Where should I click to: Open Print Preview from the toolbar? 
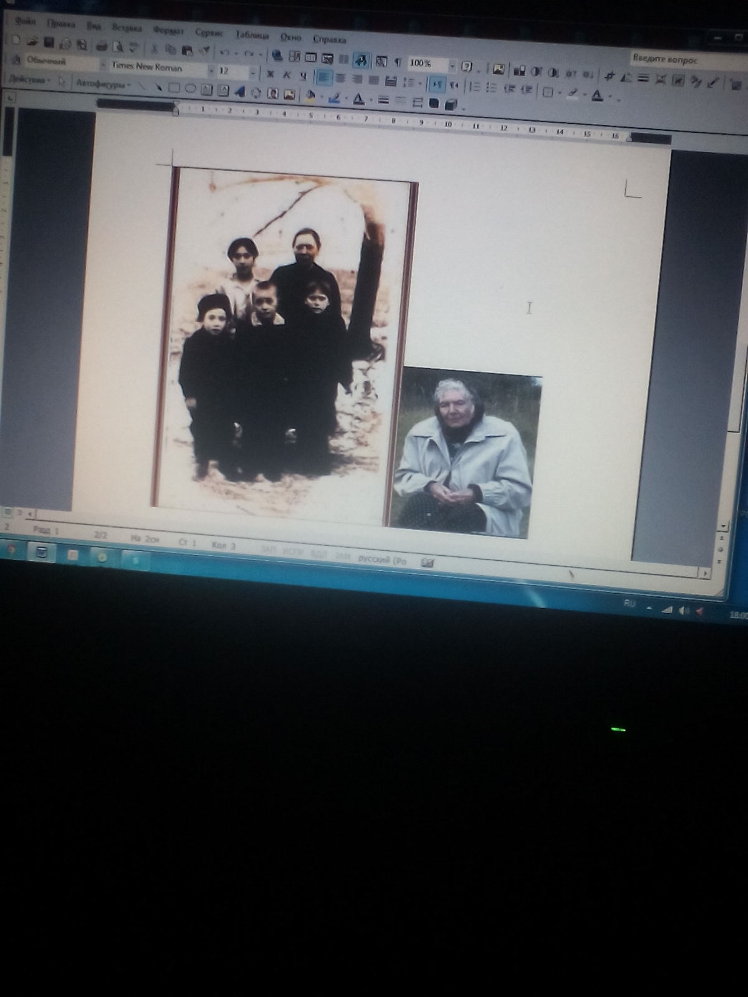(117, 46)
